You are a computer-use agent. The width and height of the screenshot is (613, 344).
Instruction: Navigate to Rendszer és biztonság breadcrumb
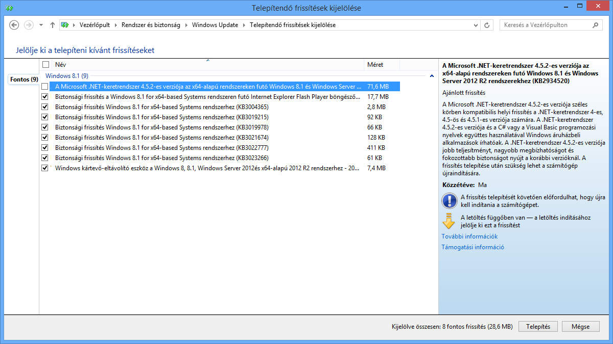(x=151, y=25)
